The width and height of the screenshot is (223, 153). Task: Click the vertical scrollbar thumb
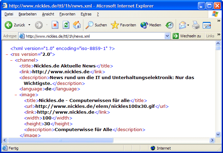pos(218,48)
